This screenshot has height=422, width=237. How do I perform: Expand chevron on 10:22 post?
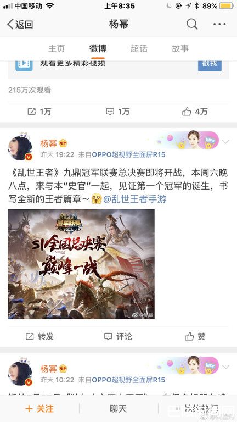(225, 367)
